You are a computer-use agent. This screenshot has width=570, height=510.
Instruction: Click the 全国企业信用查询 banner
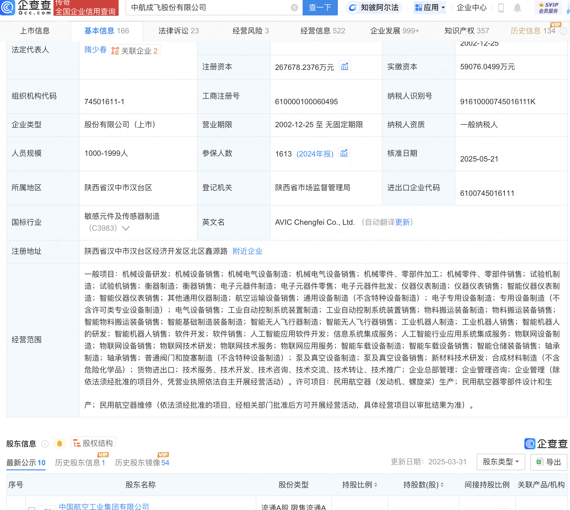[x=86, y=8]
